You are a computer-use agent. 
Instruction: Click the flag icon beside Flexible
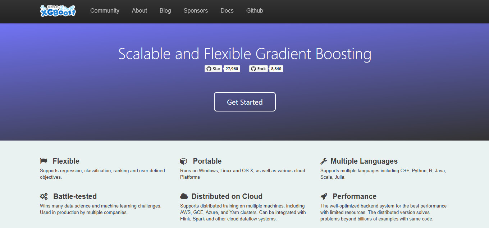point(44,161)
